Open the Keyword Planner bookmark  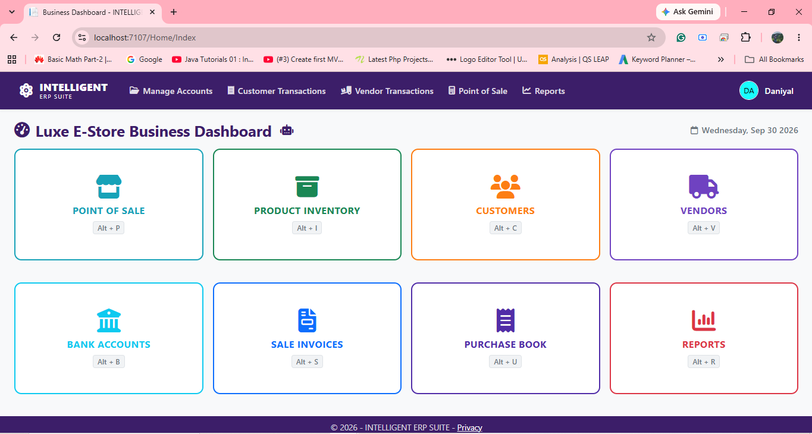657,59
